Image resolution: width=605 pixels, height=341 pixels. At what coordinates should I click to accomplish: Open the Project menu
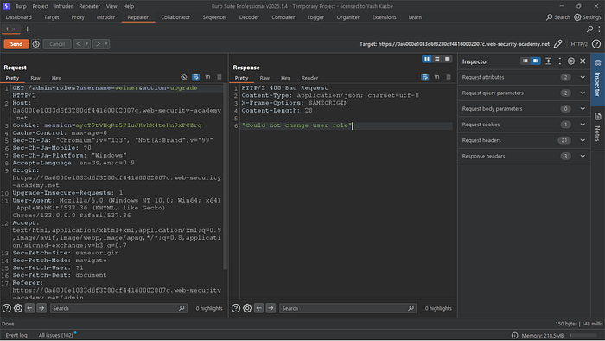[41, 6]
